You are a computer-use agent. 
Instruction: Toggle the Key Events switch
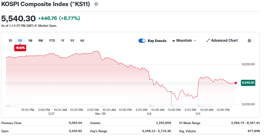[x=142, y=41]
